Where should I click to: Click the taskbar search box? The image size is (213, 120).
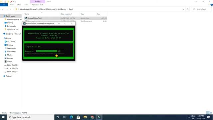coord(30,117)
